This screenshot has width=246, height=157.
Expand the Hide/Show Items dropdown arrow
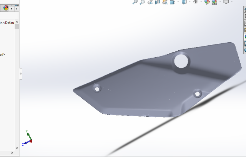pyautogui.click(x=201, y=2)
